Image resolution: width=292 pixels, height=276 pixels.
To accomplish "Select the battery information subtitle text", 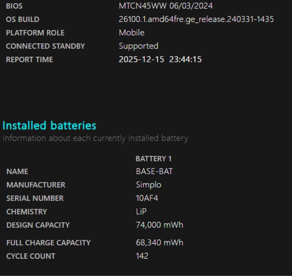I will 95,138.
